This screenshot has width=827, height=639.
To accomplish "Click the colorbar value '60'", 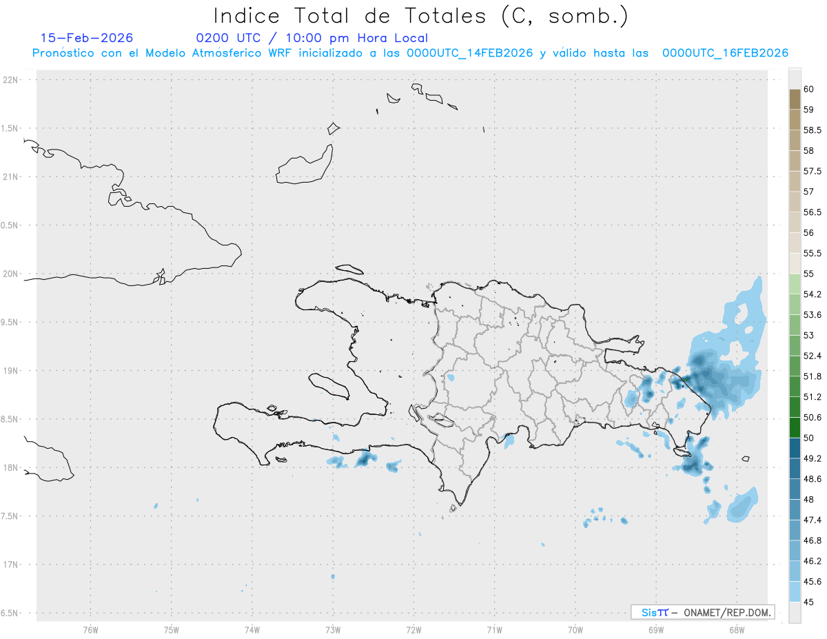I will [x=808, y=89].
